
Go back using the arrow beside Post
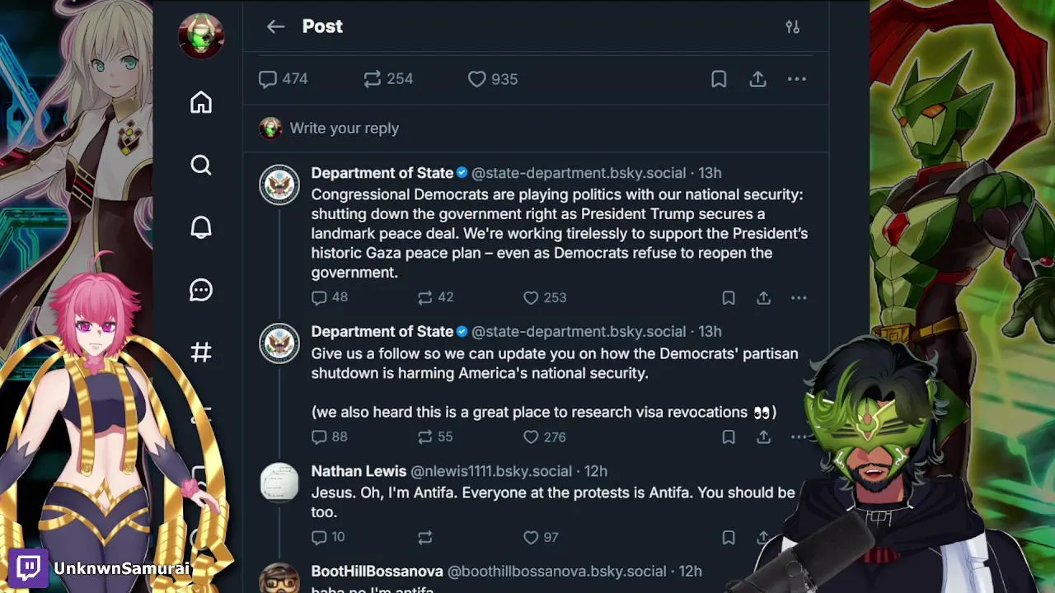click(275, 27)
